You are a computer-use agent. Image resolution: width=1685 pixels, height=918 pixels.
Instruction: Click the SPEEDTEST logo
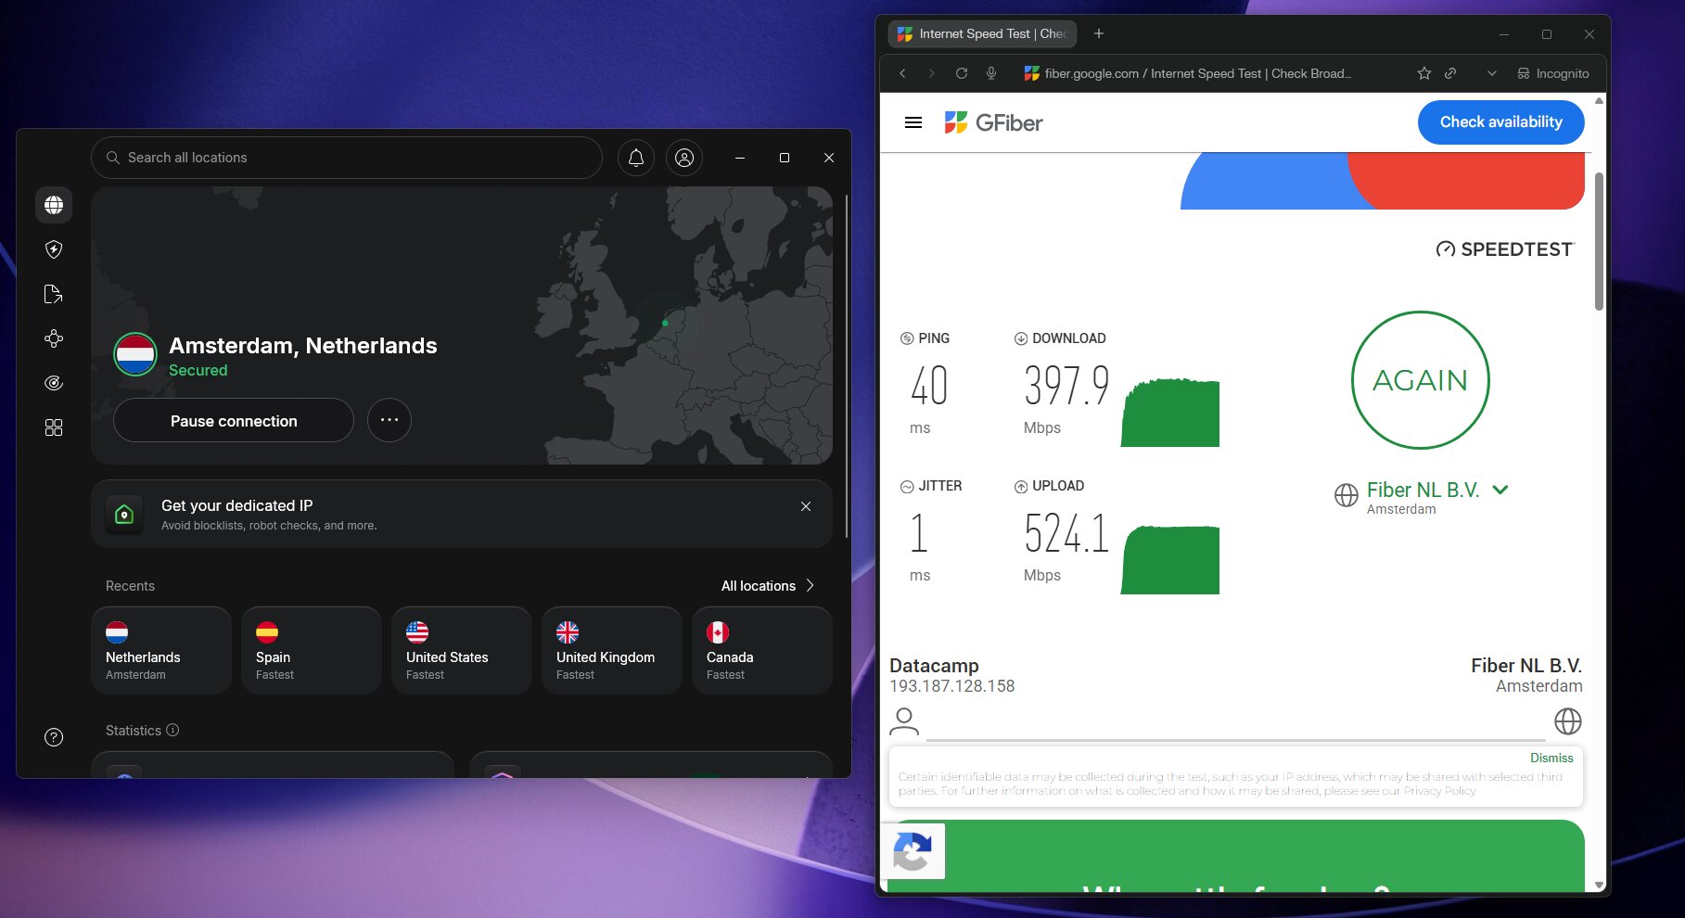1504,249
